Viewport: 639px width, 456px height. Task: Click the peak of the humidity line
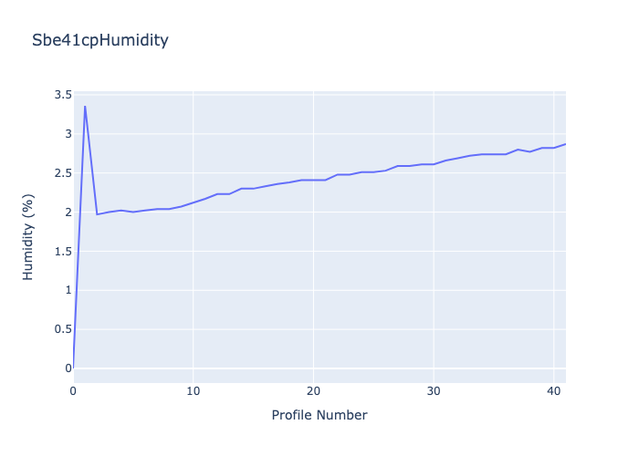(85, 107)
